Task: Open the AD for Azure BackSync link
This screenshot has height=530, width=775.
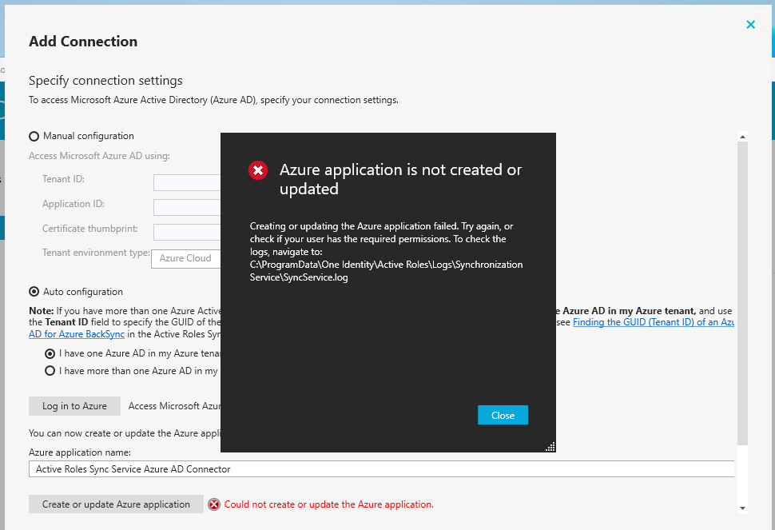Action: (76, 334)
